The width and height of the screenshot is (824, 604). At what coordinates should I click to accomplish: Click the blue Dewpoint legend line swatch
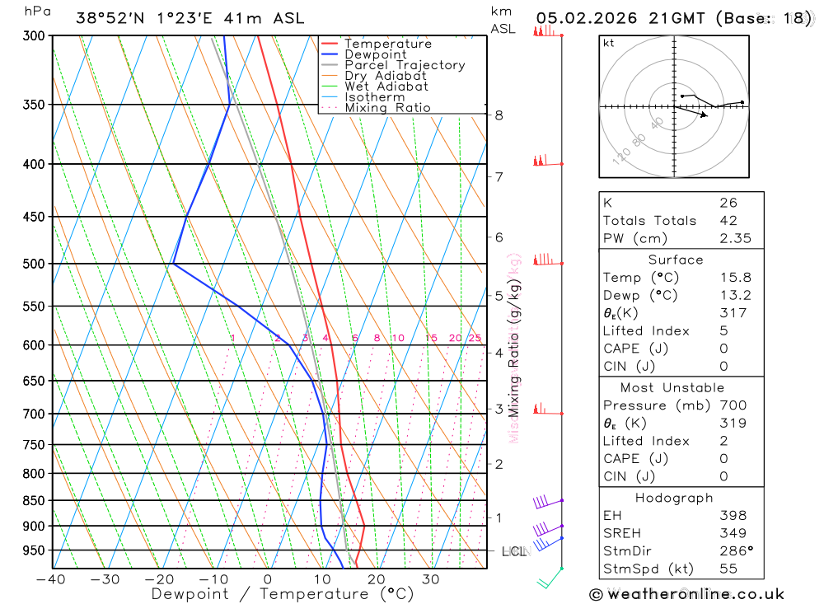coord(330,54)
